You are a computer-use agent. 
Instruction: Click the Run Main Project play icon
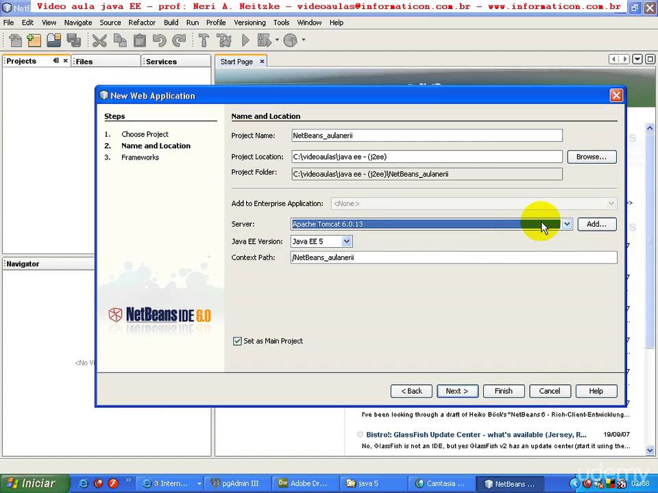pos(246,40)
